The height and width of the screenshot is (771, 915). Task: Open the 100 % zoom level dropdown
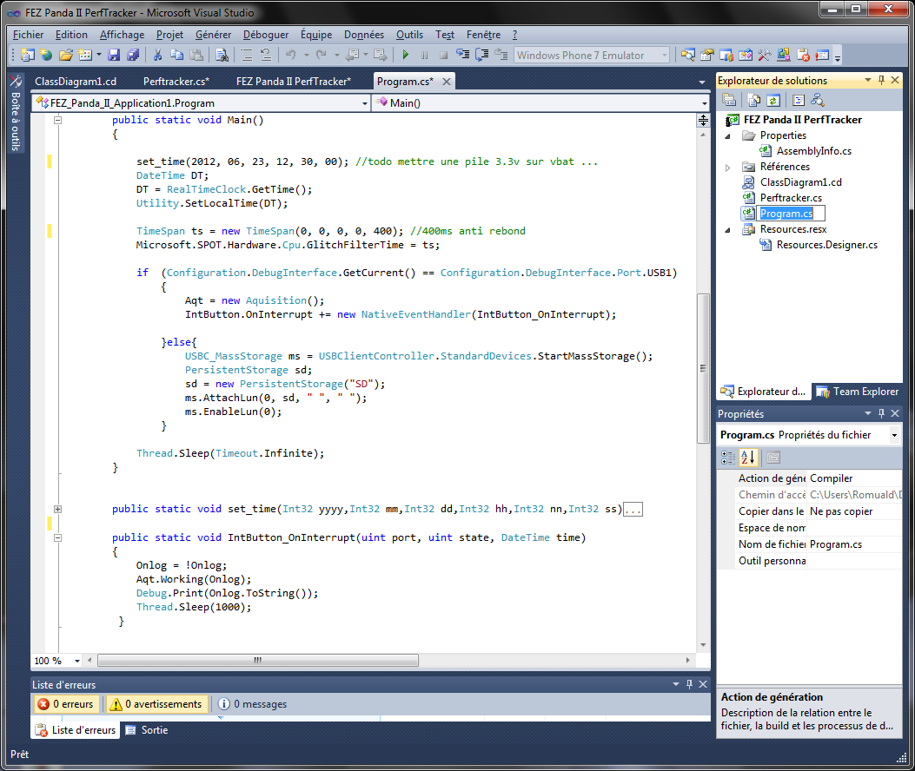pyautogui.click(x=77, y=661)
